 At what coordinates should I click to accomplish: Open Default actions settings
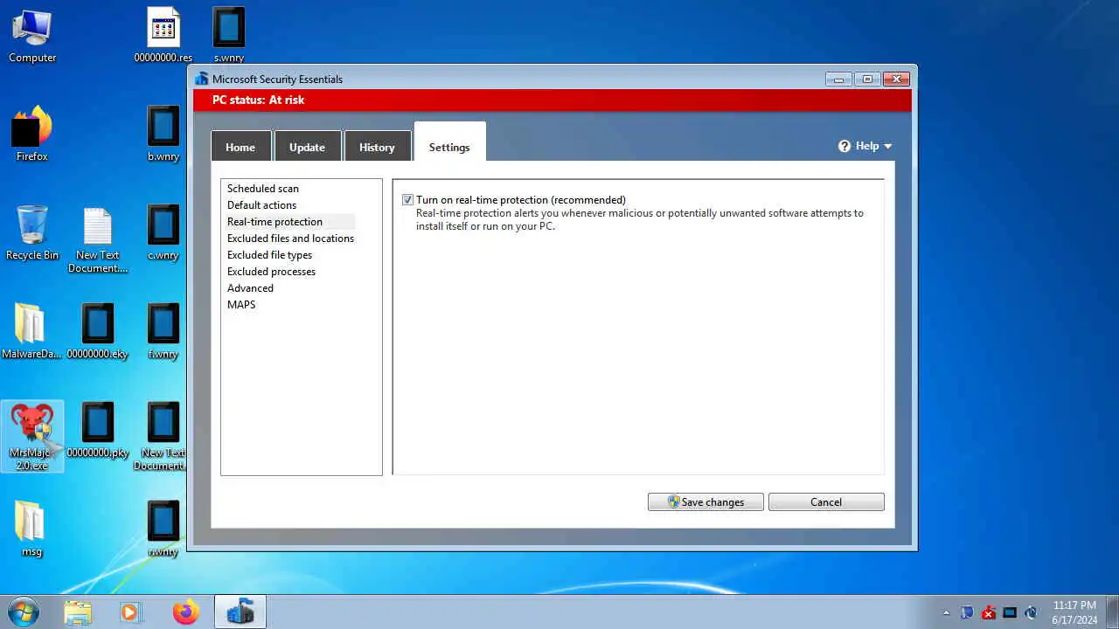click(261, 205)
